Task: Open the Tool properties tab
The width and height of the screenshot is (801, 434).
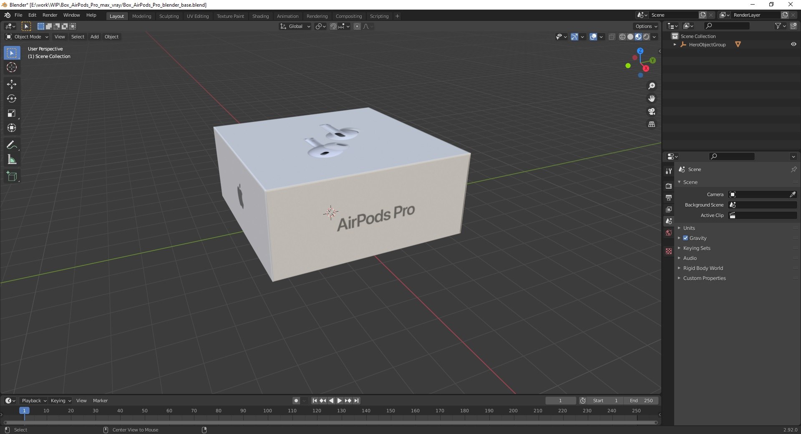Action: 669,171
